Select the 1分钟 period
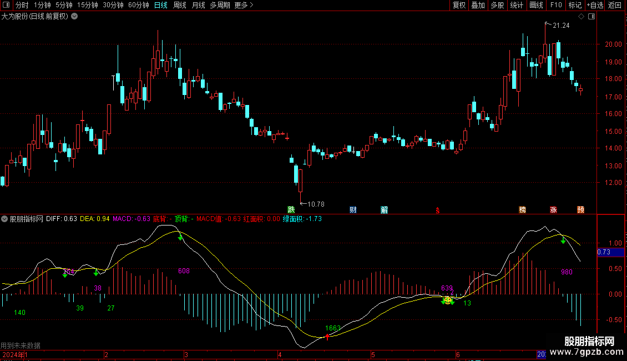The width and height of the screenshot is (627, 361). coord(42,5)
